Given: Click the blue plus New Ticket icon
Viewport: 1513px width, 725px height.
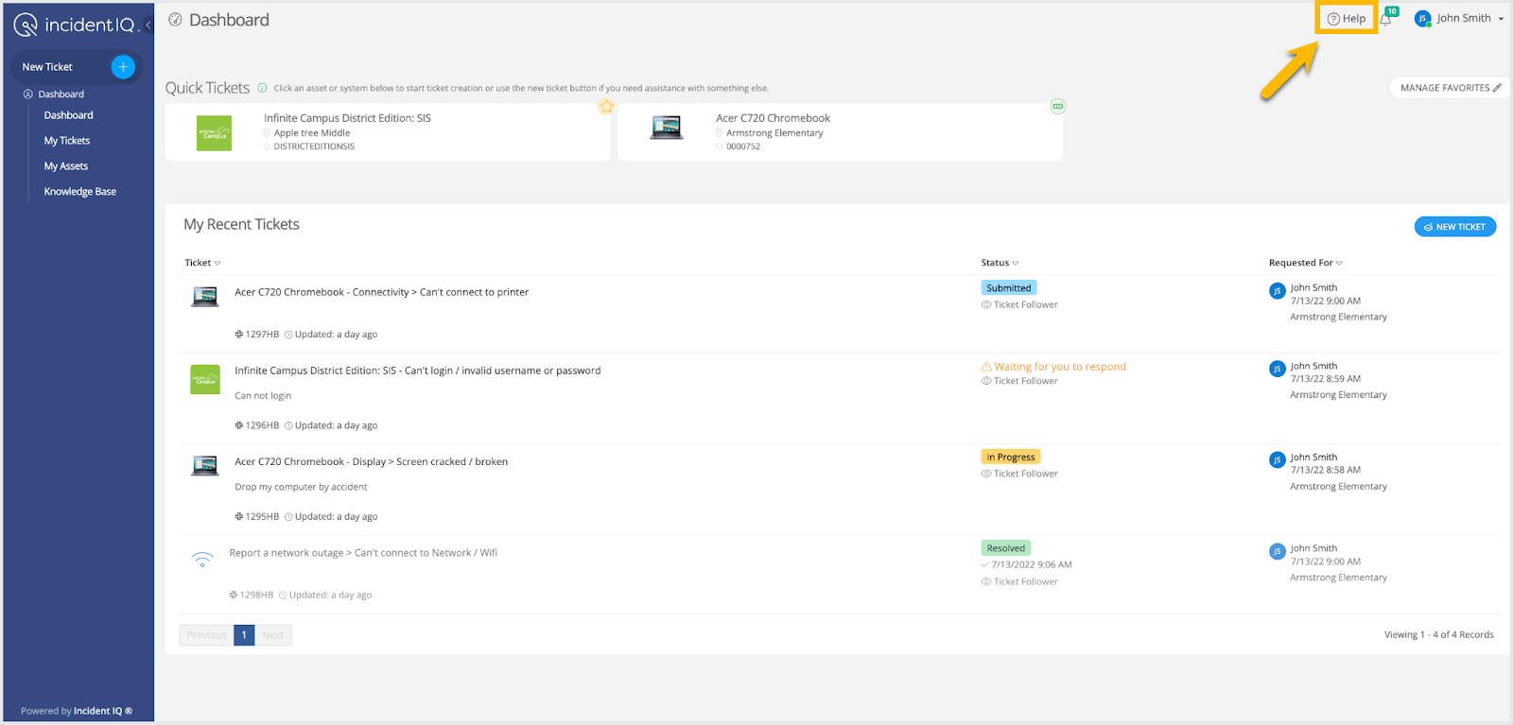Looking at the screenshot, I should coord(123,67).
